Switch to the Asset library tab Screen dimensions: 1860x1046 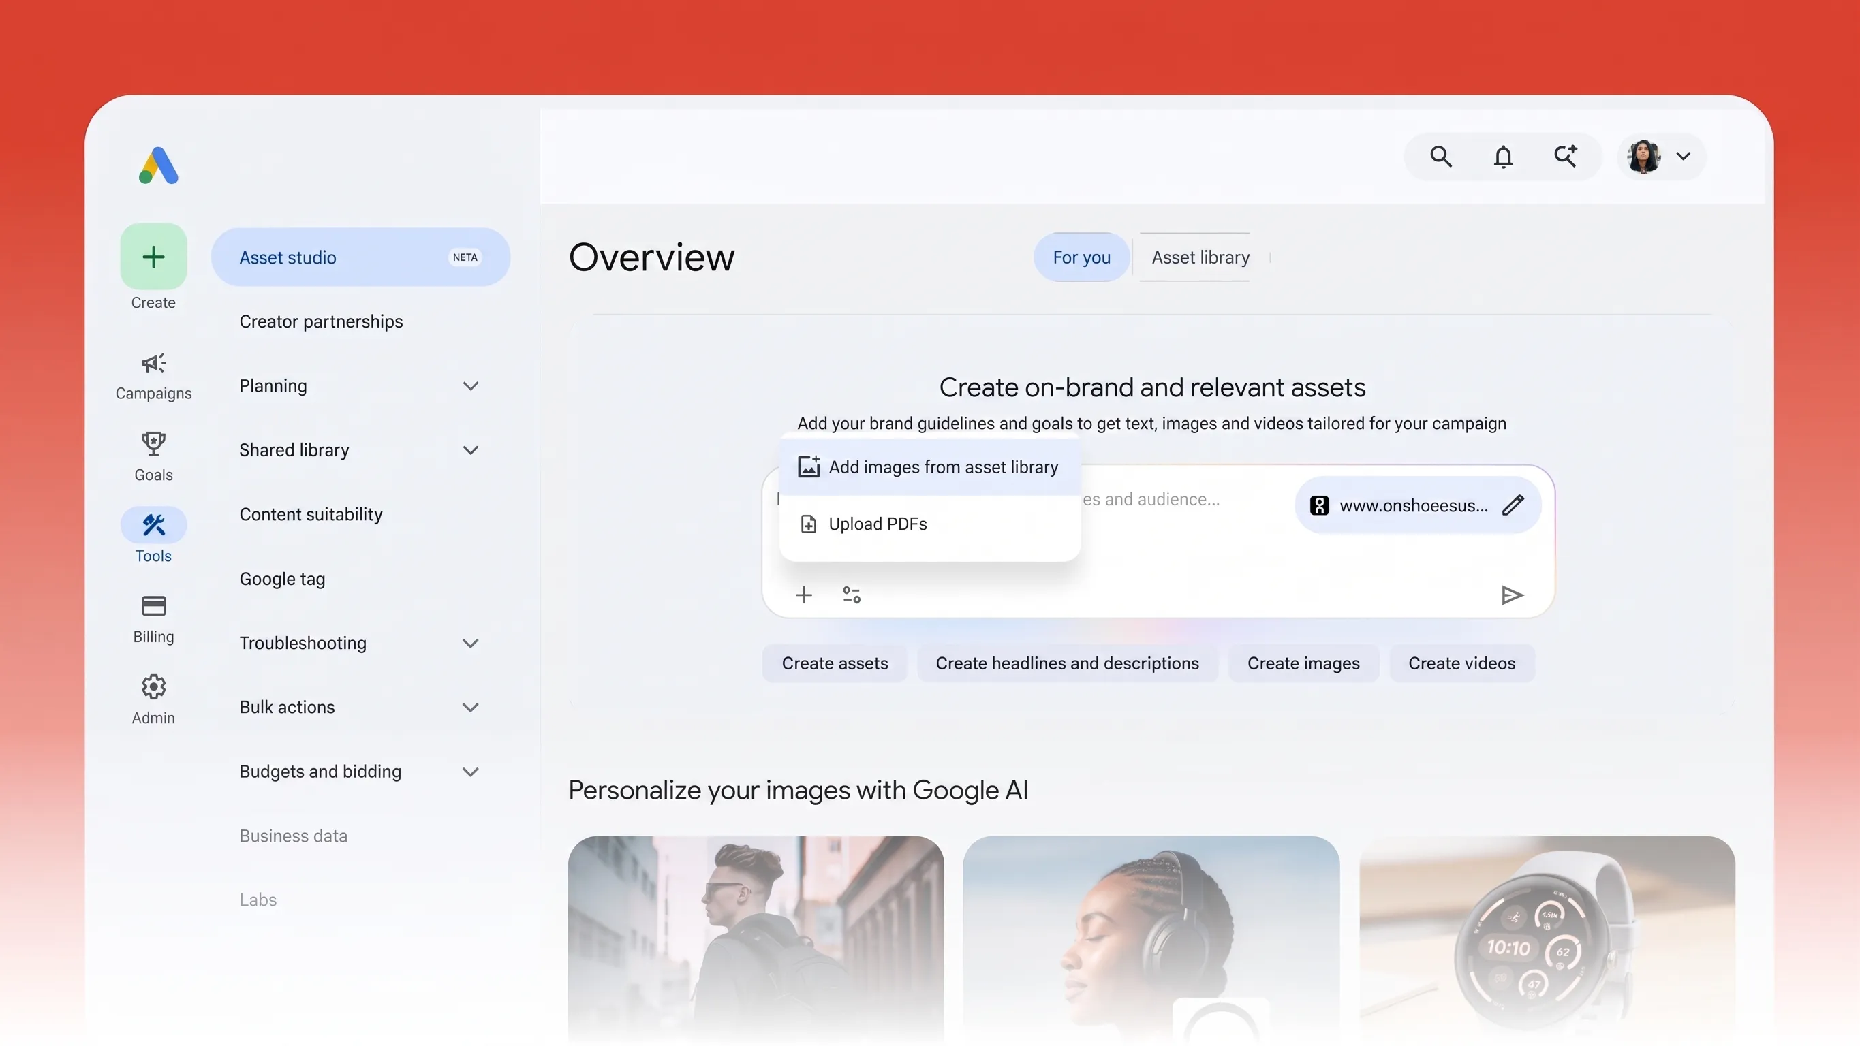1200,257
